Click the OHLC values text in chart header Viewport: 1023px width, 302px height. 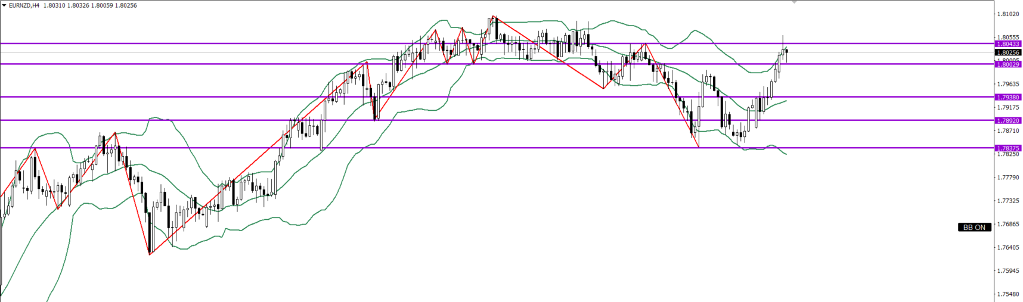pos(90,5)
